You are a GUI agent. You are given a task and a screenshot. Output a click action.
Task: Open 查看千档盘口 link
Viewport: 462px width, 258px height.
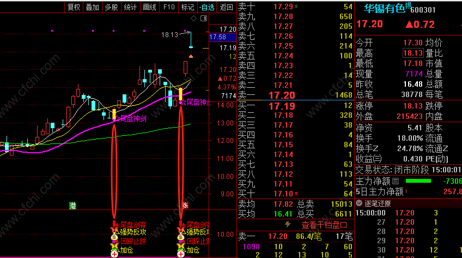coord(324,225)
